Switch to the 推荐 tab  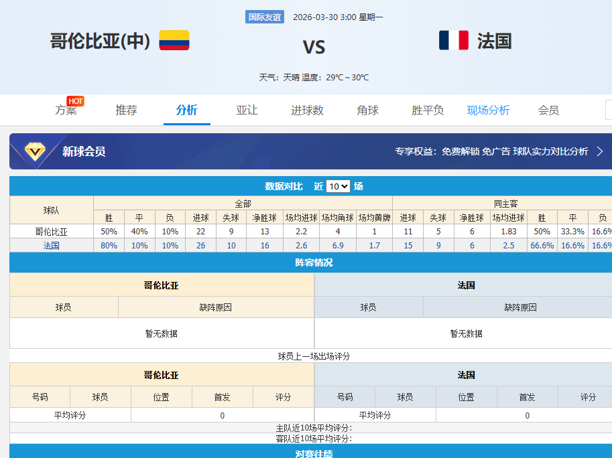pyautogui.click(x=126, y=110)
